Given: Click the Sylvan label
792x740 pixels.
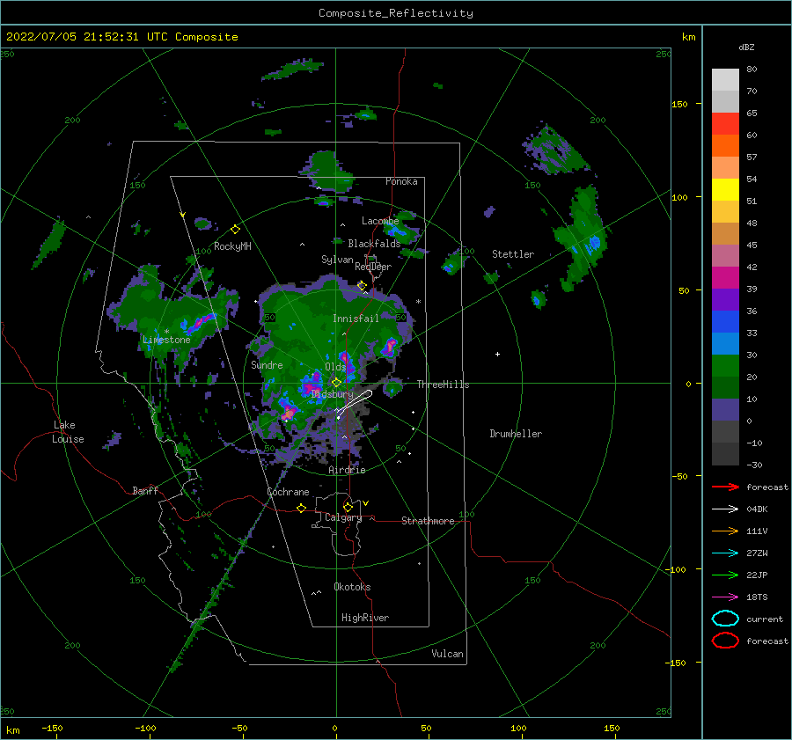Looking at the screenshot, I should [x=337, y=260].
